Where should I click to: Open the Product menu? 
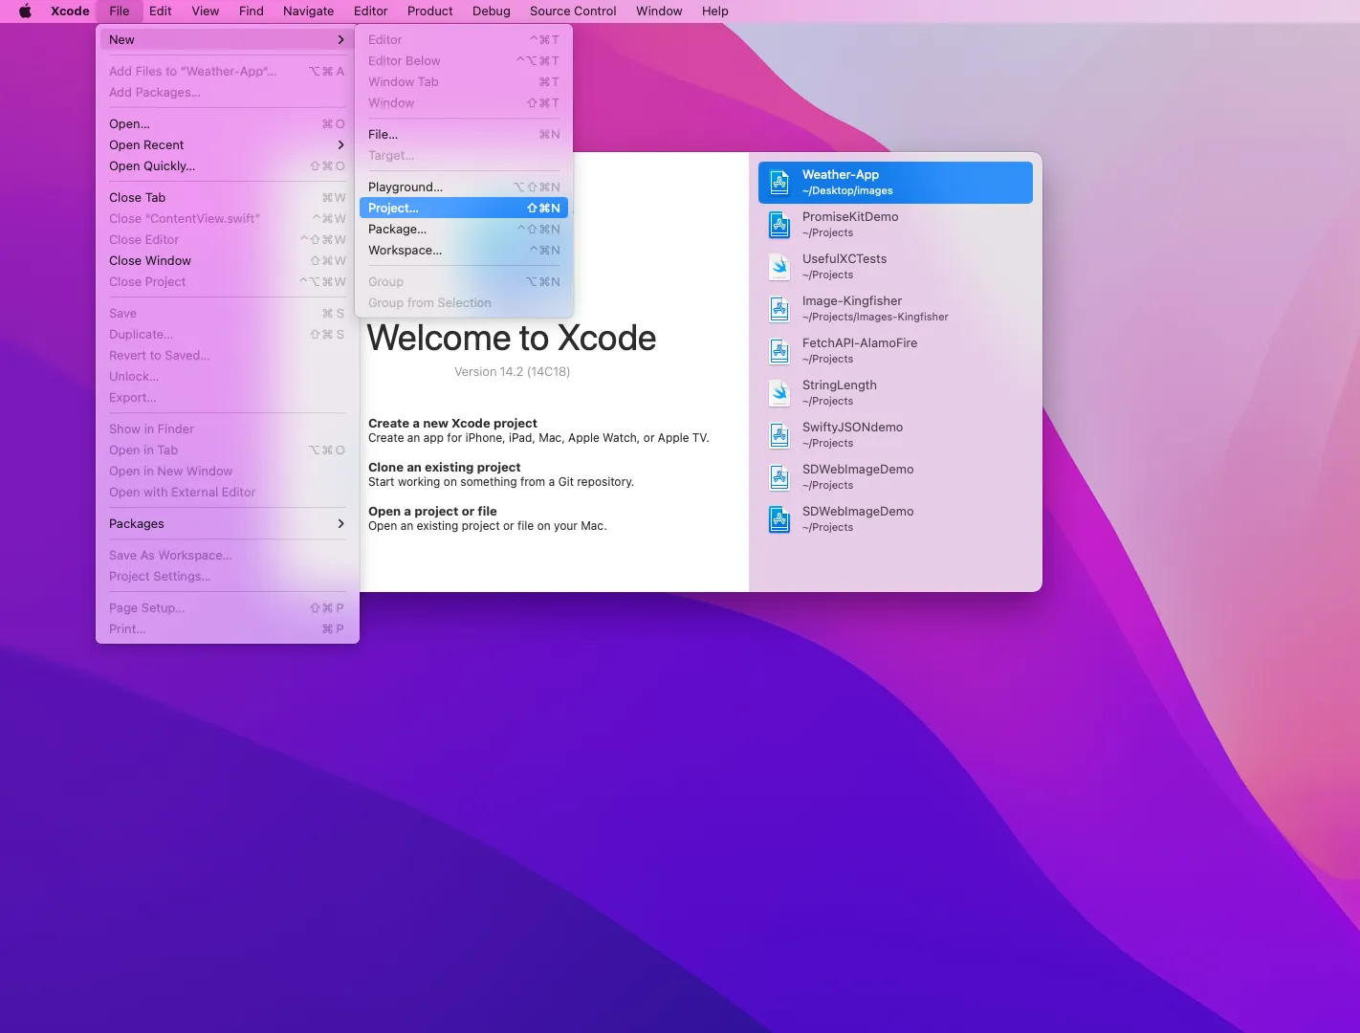430,11
